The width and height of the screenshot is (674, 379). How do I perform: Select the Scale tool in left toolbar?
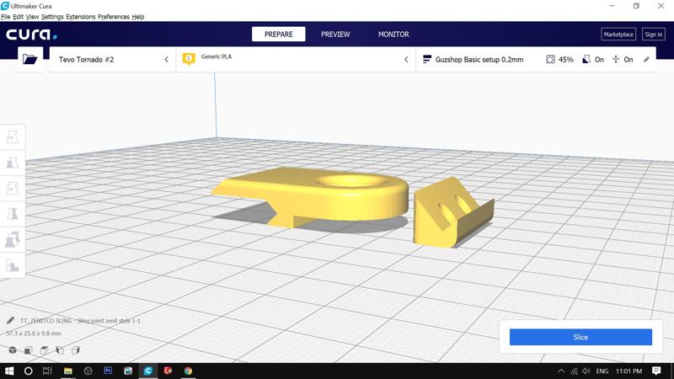click(13, 163)
